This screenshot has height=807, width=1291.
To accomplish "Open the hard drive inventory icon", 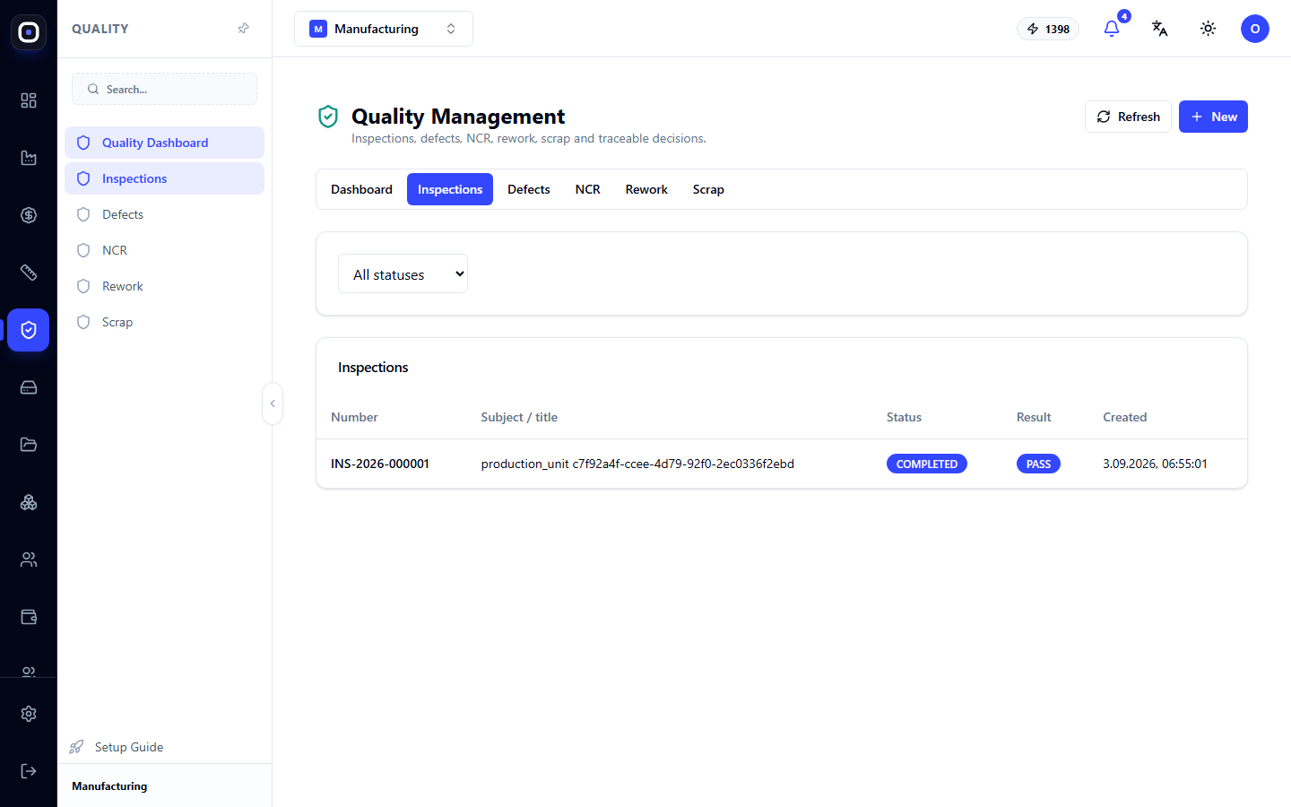I will [x=29, y=387].
